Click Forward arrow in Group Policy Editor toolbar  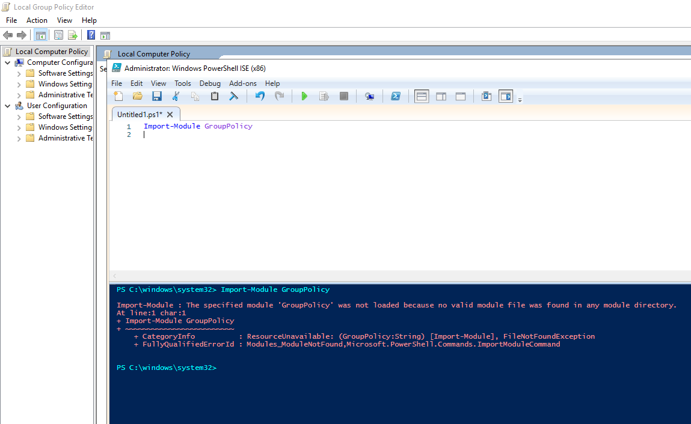[x=21, y=35]
